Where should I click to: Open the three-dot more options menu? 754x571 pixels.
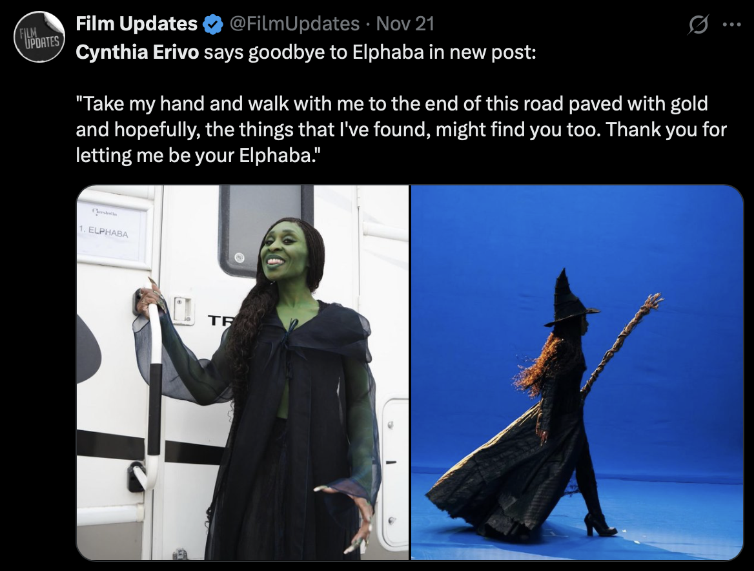(732, 24)
